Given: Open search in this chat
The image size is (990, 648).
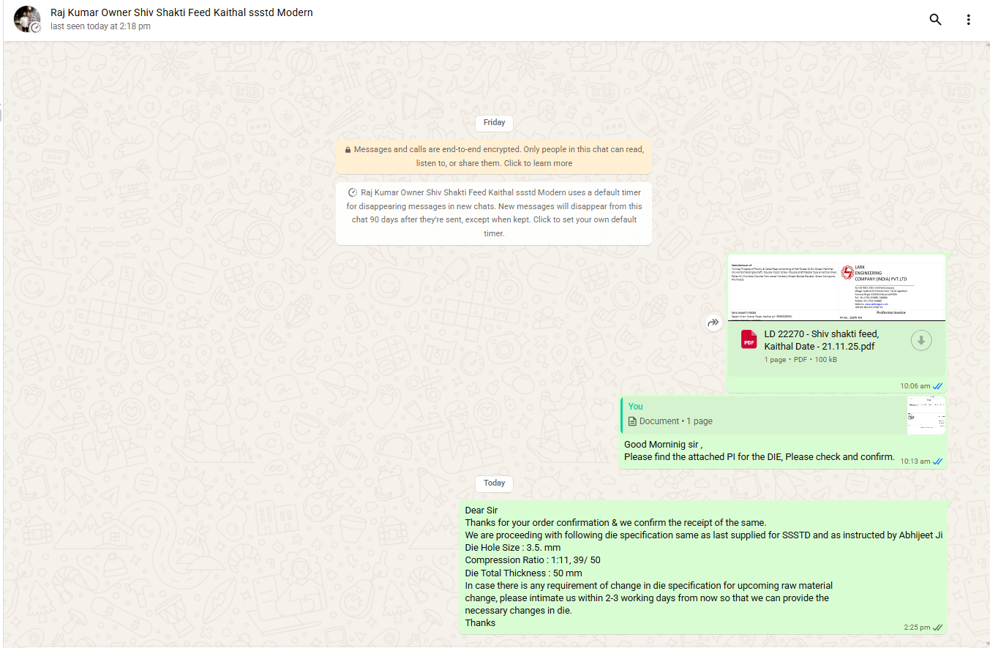Looking at the screenshot, I should coord(935,20).
